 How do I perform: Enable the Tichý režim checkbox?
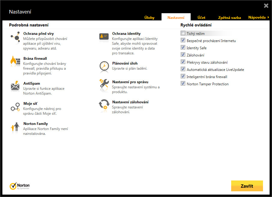pos(183,33)
